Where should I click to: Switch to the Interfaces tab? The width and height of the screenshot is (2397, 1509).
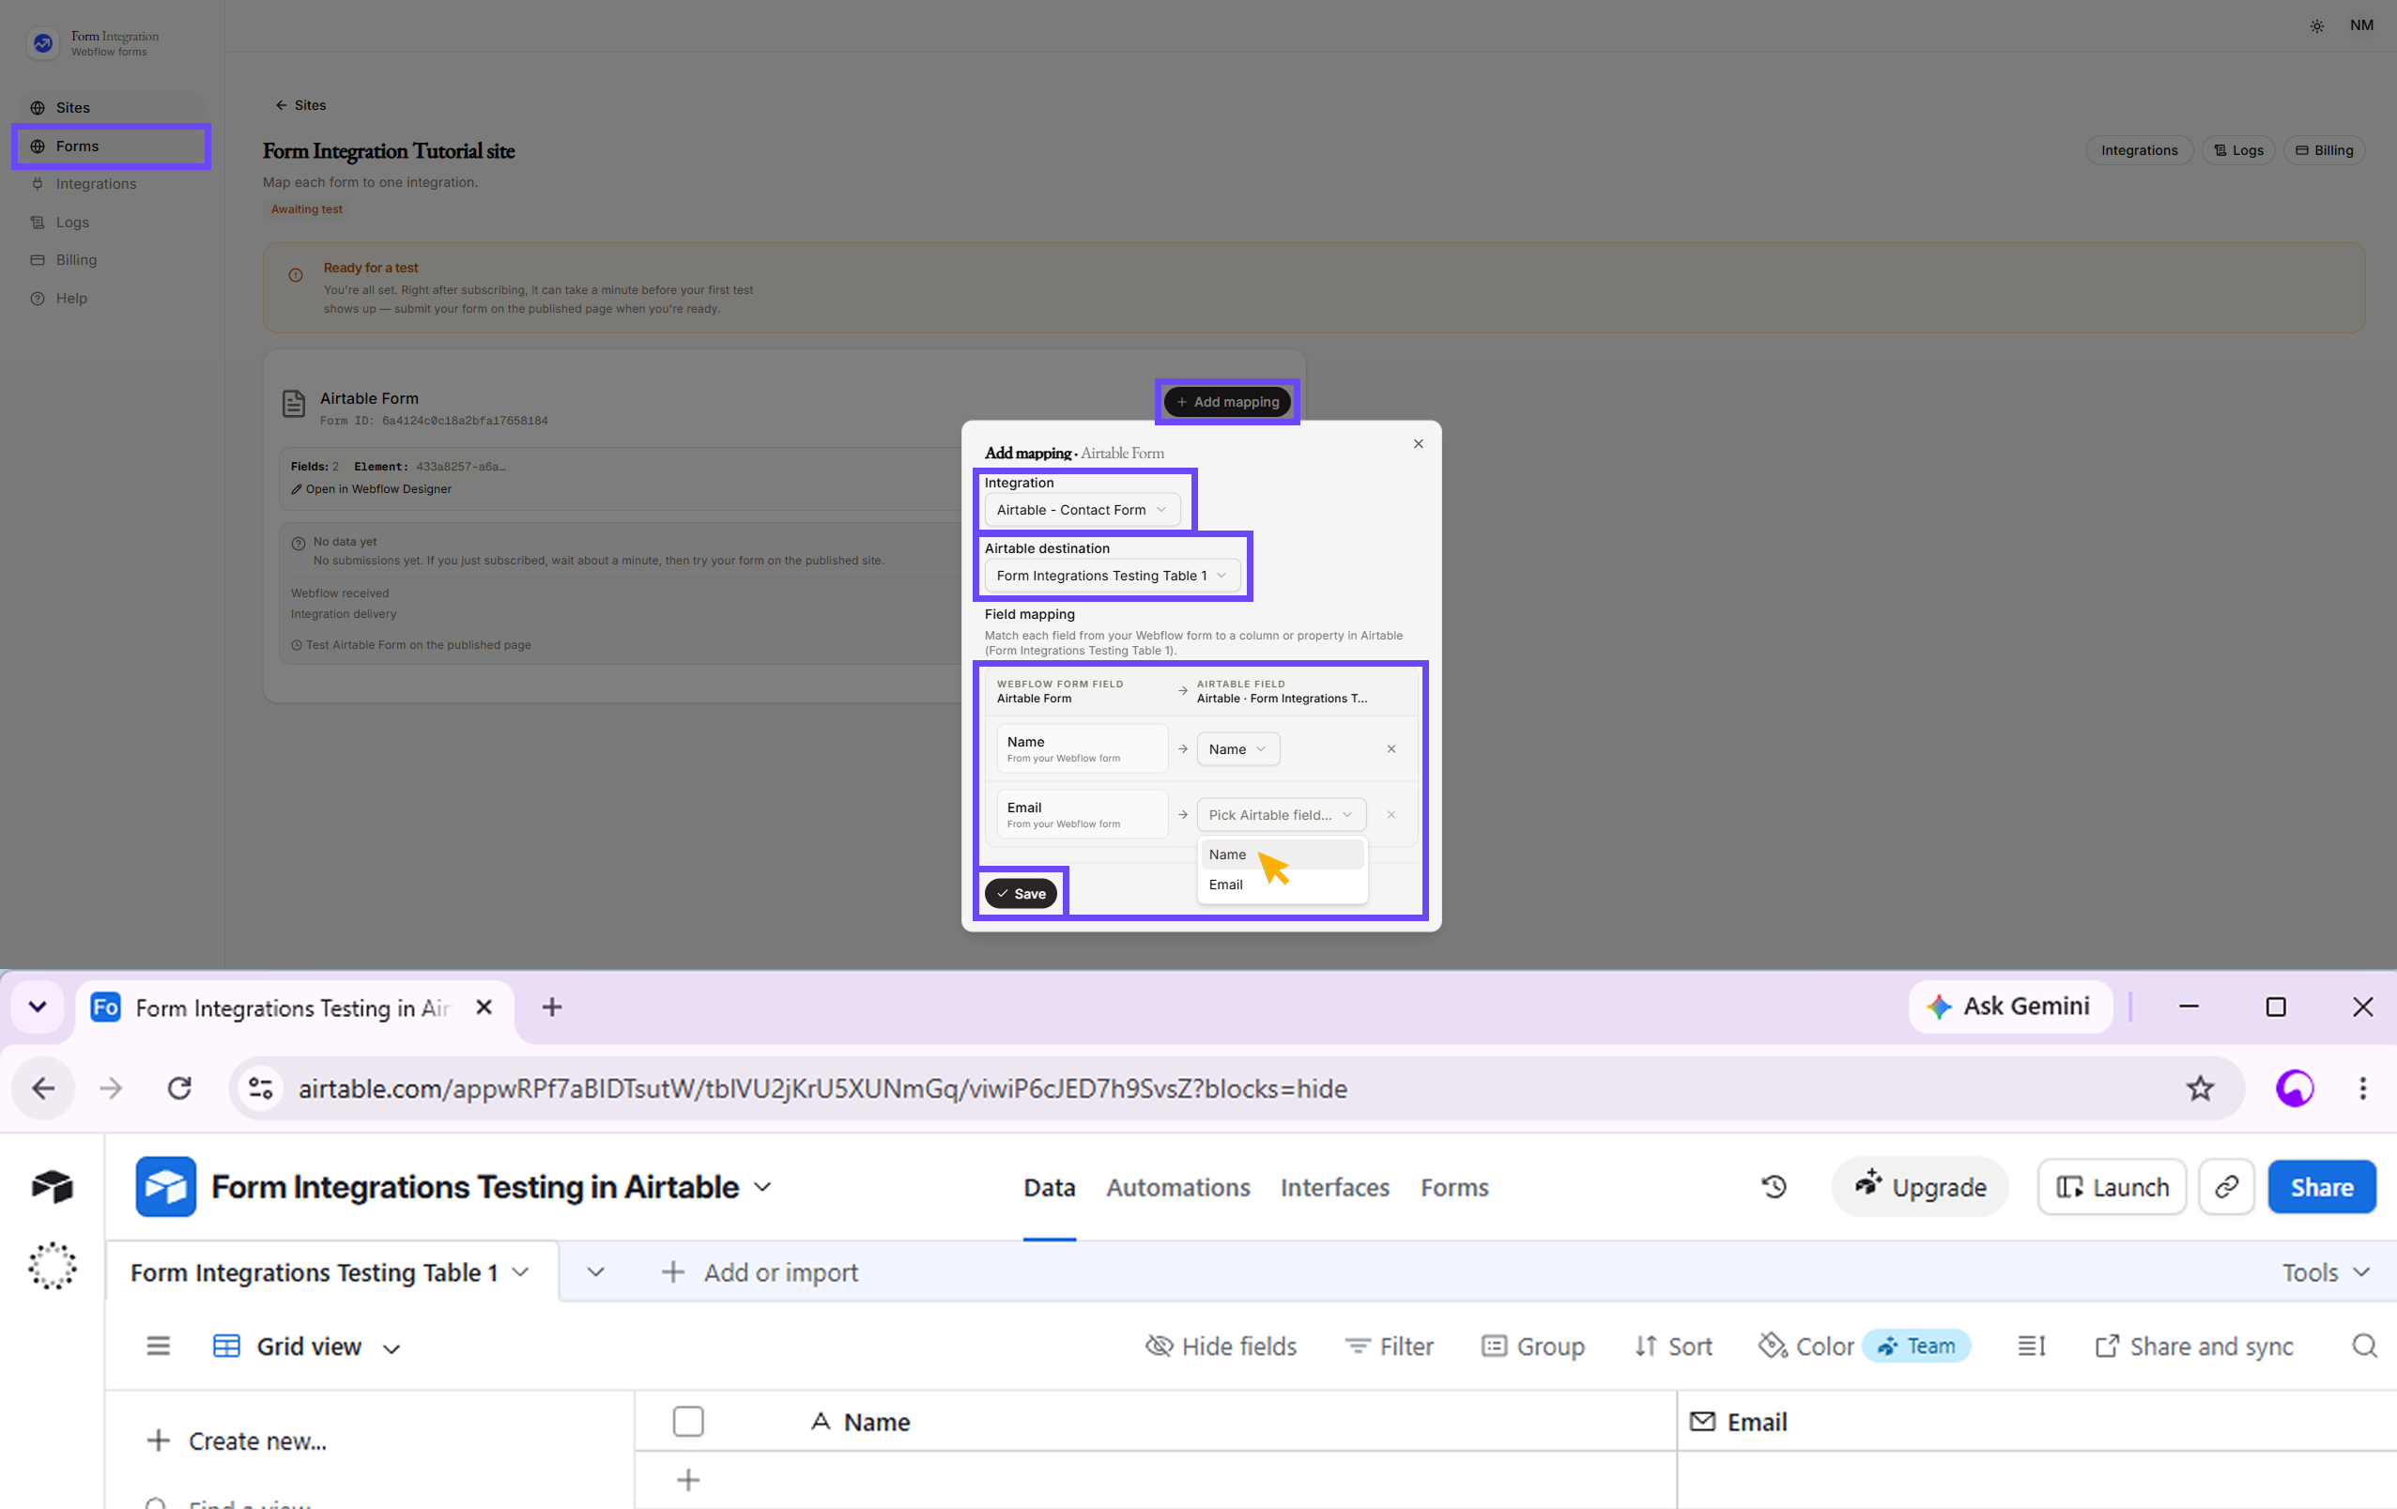(x=1334, y=1188)
